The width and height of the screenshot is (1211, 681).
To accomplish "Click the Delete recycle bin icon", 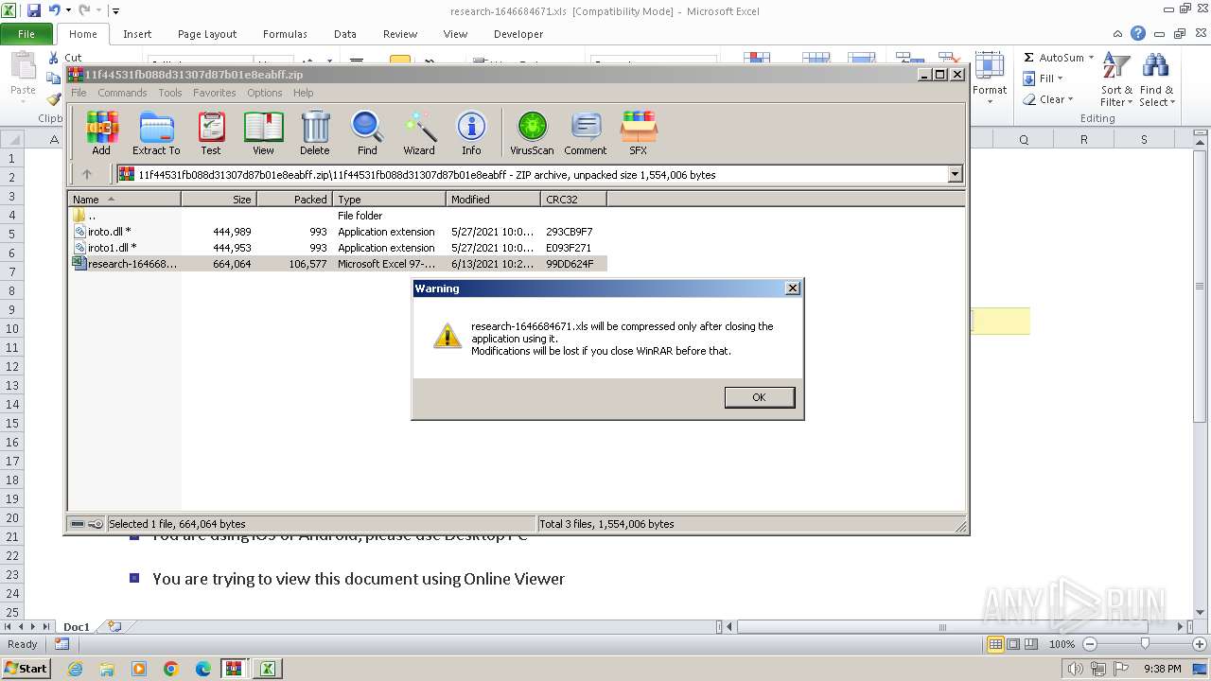I will 315,132.
